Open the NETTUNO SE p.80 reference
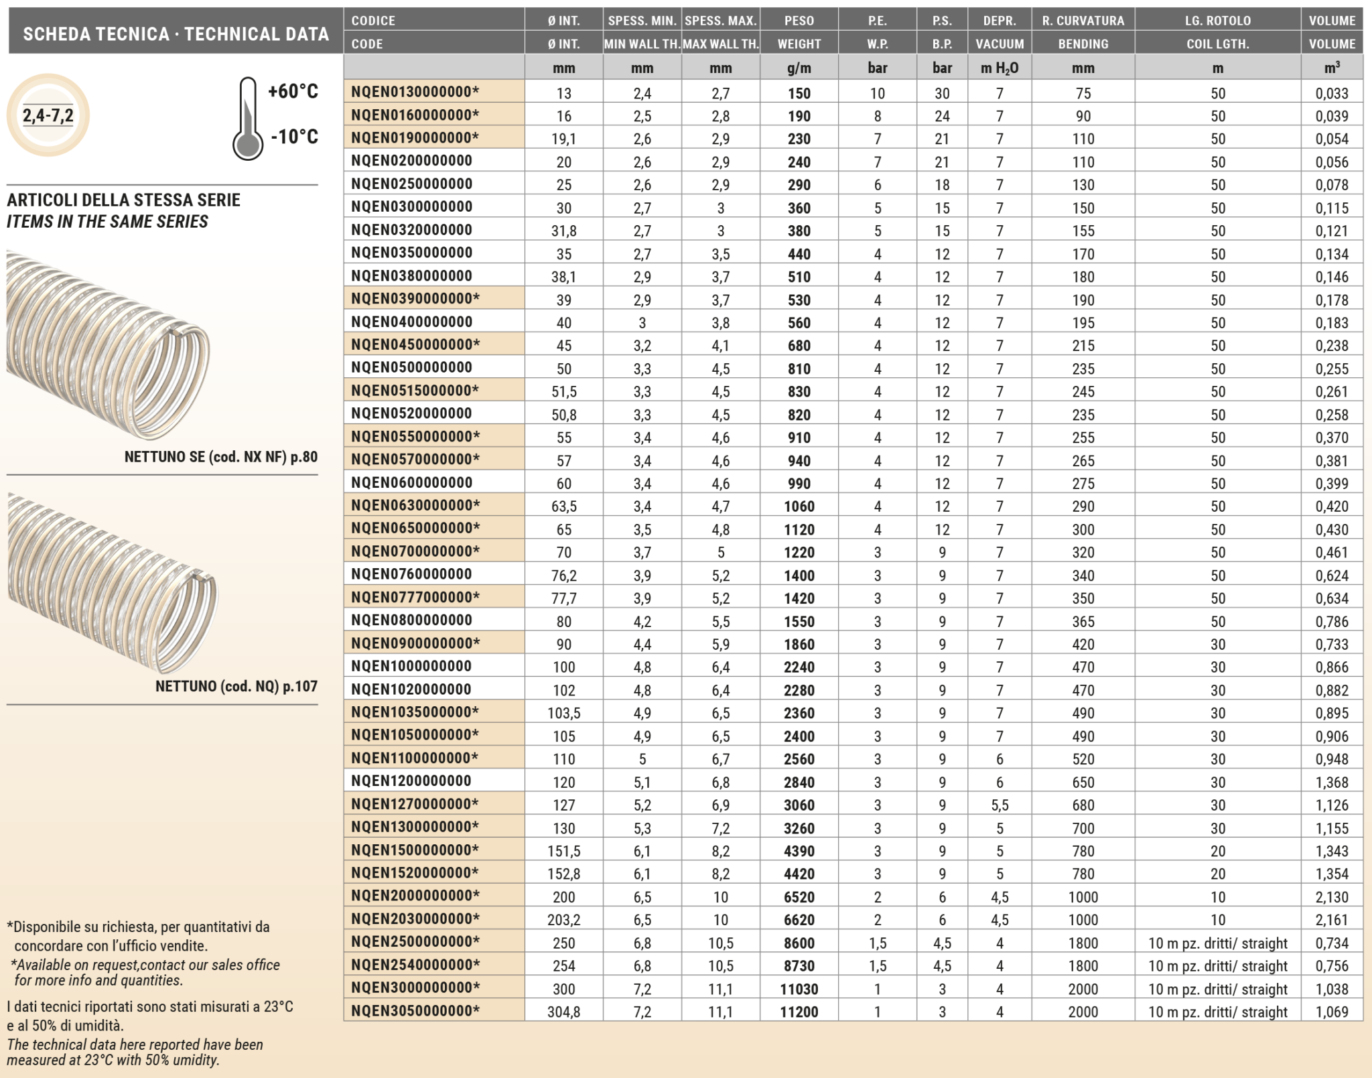The width and height of the screenshot is (1372, 1078). click(220, 457)
